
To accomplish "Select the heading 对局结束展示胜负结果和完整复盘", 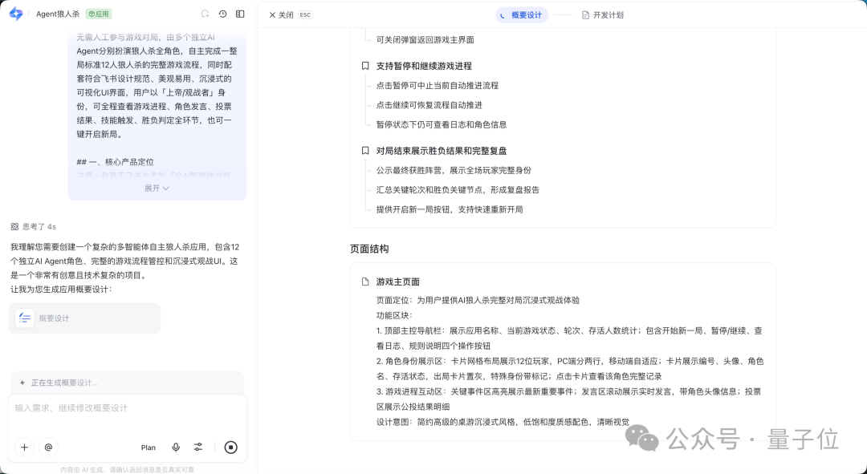I will click(442, 151).
